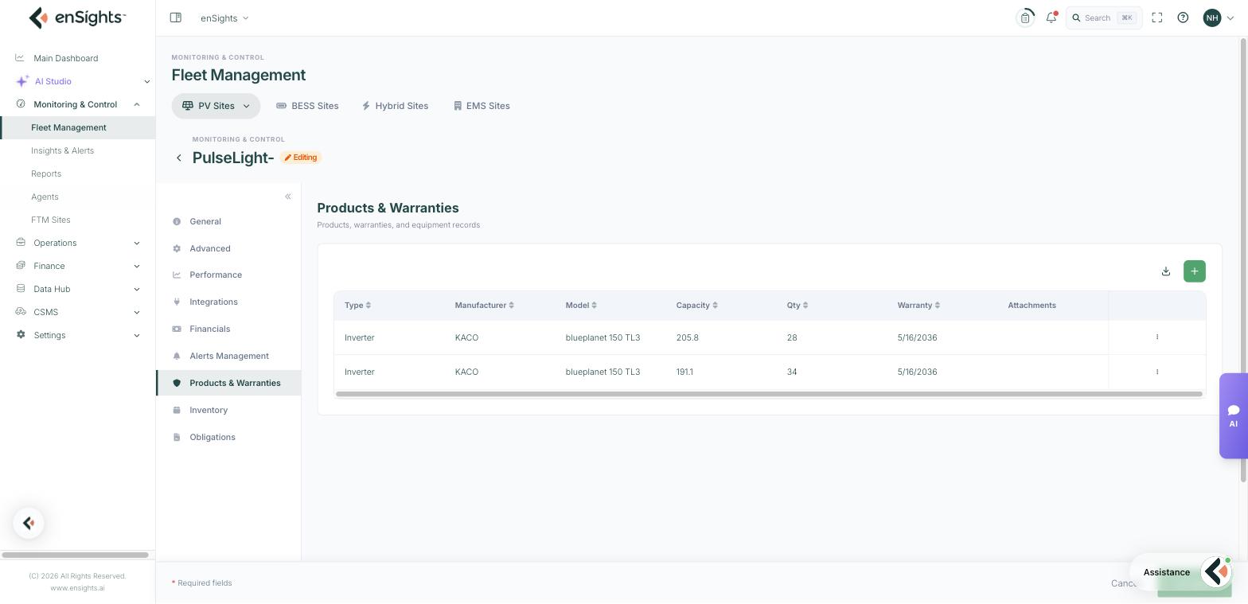
Task: Open FTM Sites page
Action: [x=51, y=220]
